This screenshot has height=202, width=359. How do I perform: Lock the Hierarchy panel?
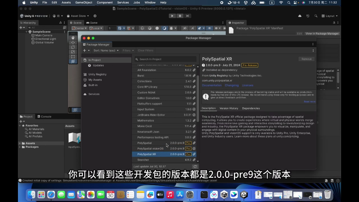tap(60, 23)
